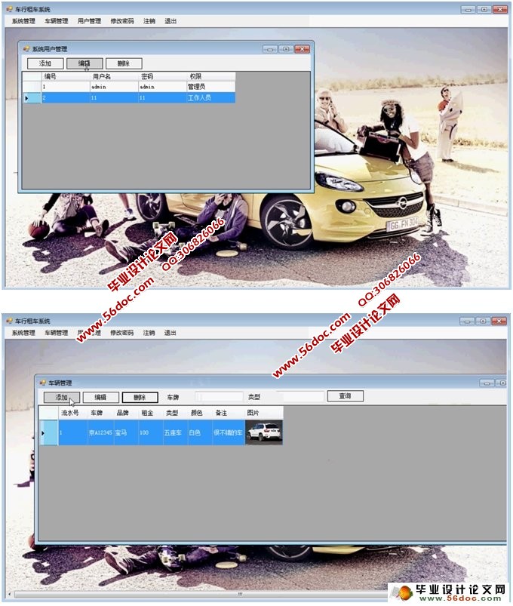513x606 pixels.
Task: Select the row indicator arrow for user 2
Action: tap(27, 98)
